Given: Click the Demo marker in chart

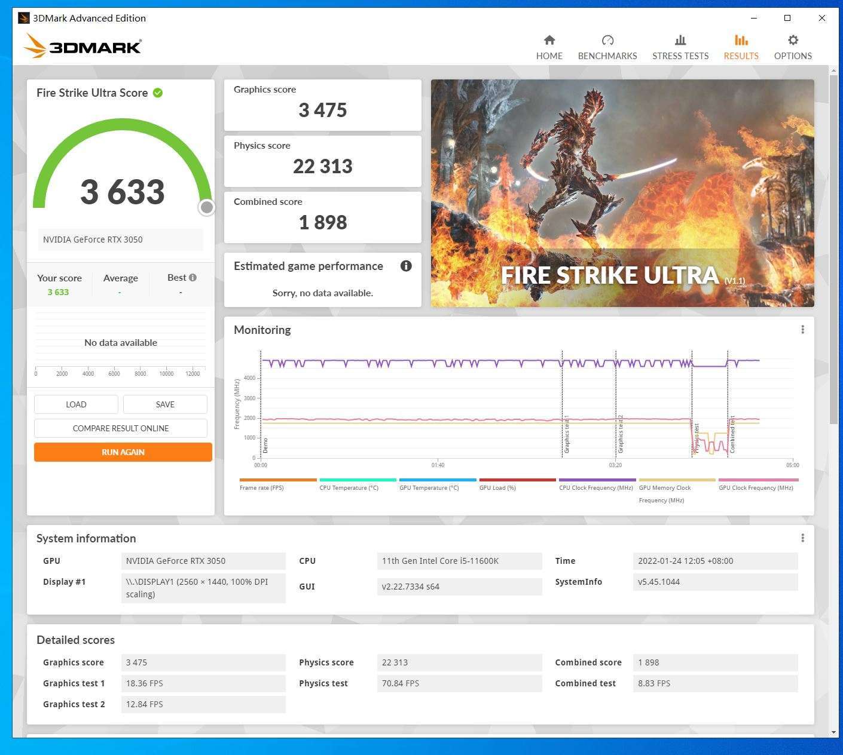Looking at the screenshot, I should pyautogui.click(x=265, y=445).
